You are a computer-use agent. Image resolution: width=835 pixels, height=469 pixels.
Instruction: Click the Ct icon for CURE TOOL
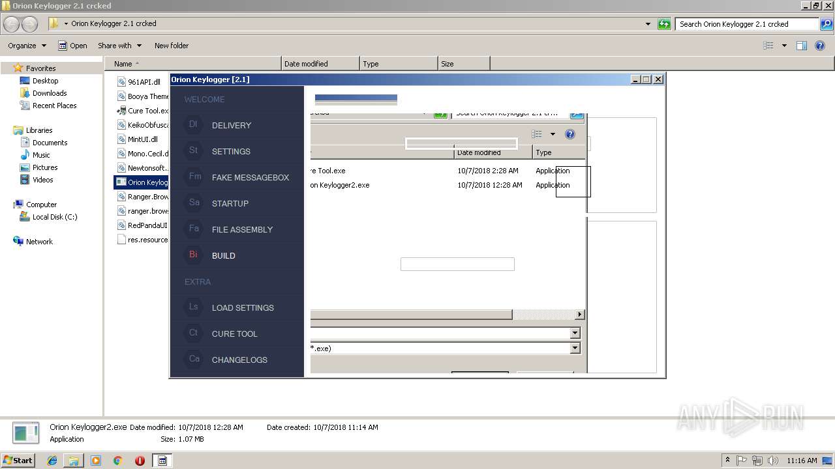pyautogui.click(x=194, y=333)
